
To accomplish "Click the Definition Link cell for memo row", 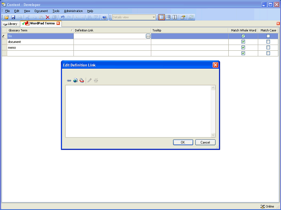I will 112,48.
